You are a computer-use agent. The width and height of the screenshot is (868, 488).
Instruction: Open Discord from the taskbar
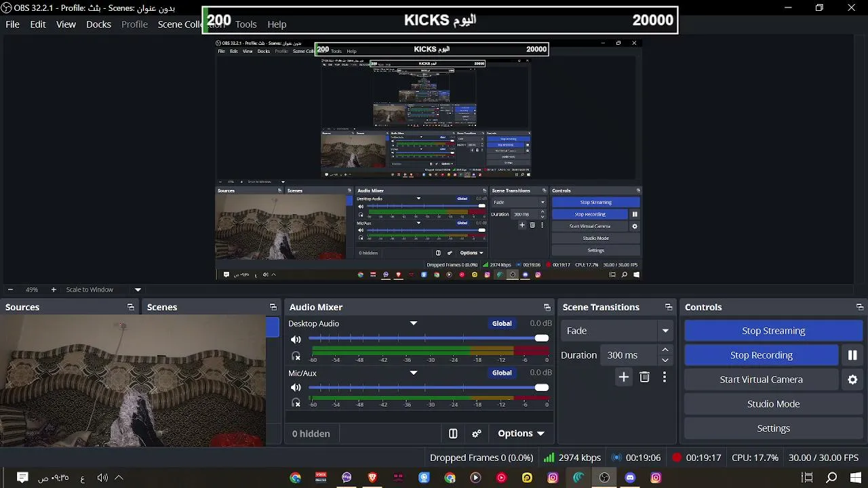630,478
